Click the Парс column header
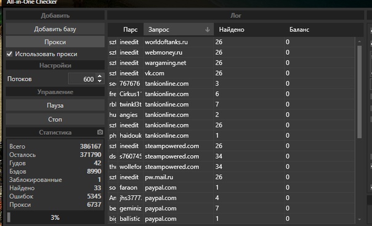 point(130,30)
